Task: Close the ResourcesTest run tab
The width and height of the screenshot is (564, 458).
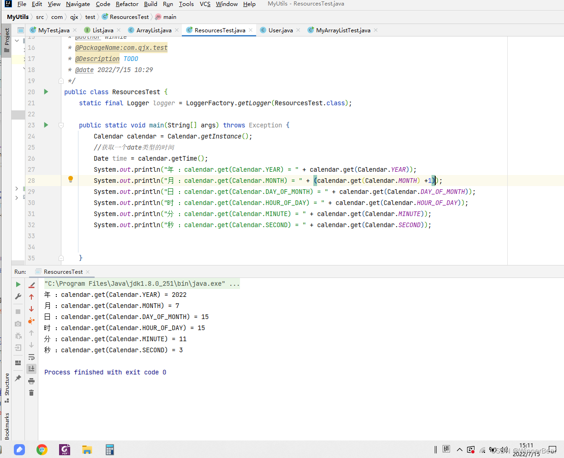Action: click(x=88, y=272)
